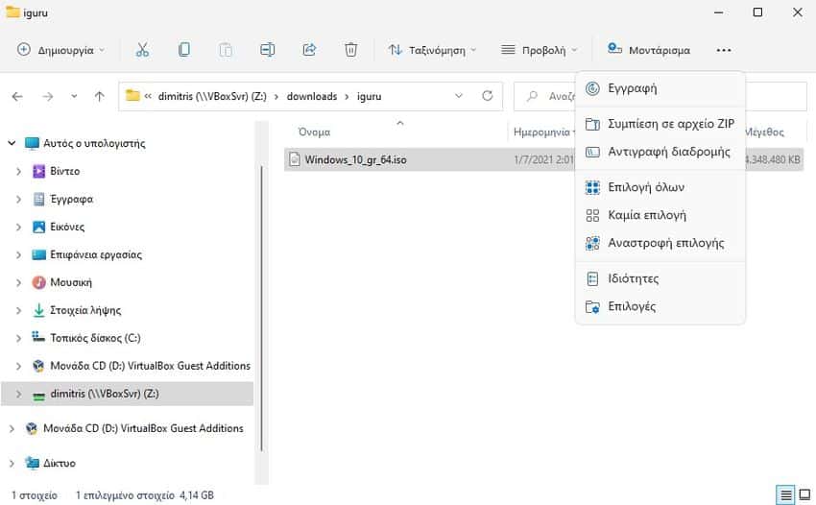Image resolution: width=816 pixels, height=505 pixels.
Task: Expand the Στοιχεία λήψης tree node
Action: click(18, 310)
